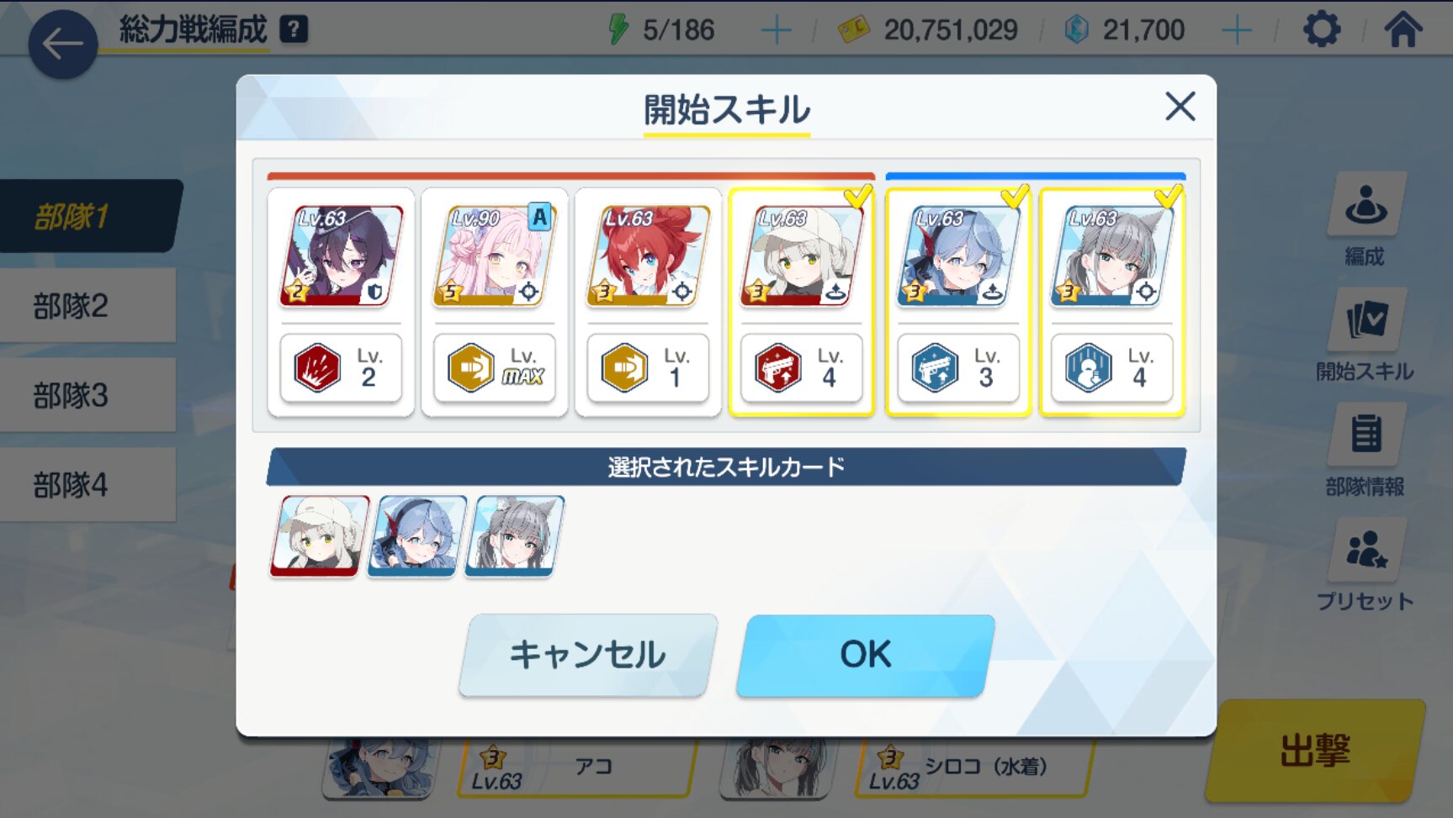Go back using the arrow button
Image resolution: width=1453 pixels, height=818 pixels.
click(63, 45)
